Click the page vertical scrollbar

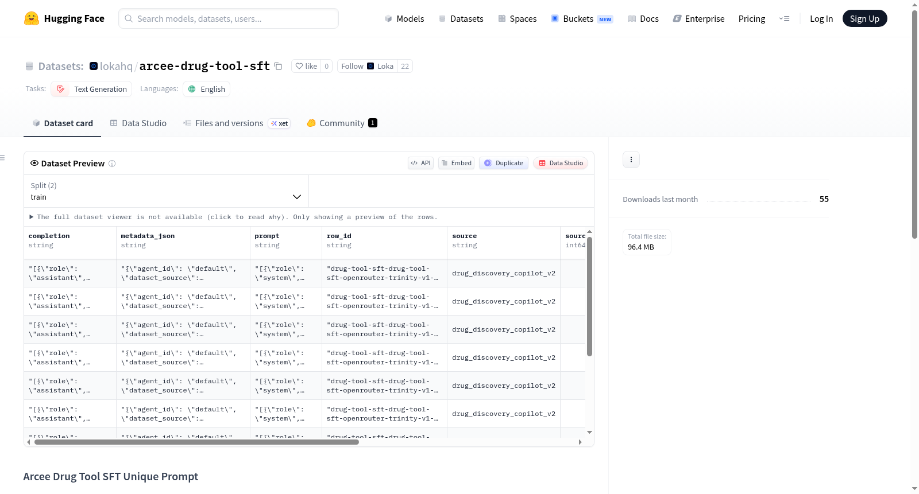tap(915, 123)
